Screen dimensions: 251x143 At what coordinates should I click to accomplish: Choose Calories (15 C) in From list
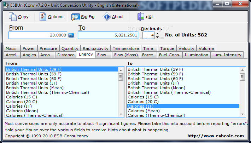[62, 97]
